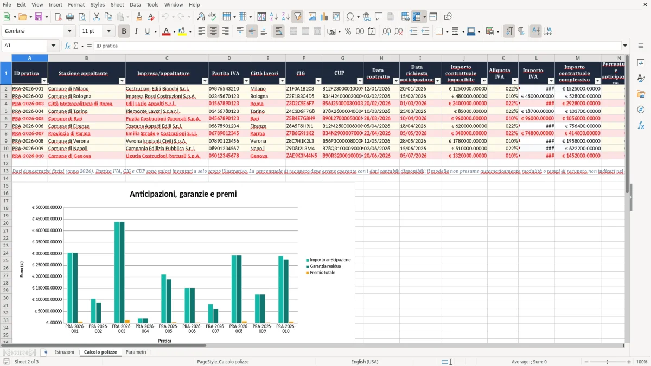Click the Sort Ascending icon
Screen dimensions: 651x366
(273, 17)
